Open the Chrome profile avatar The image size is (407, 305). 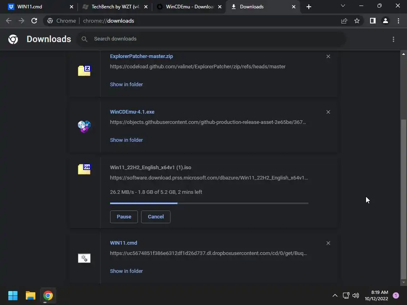[386, 21]
